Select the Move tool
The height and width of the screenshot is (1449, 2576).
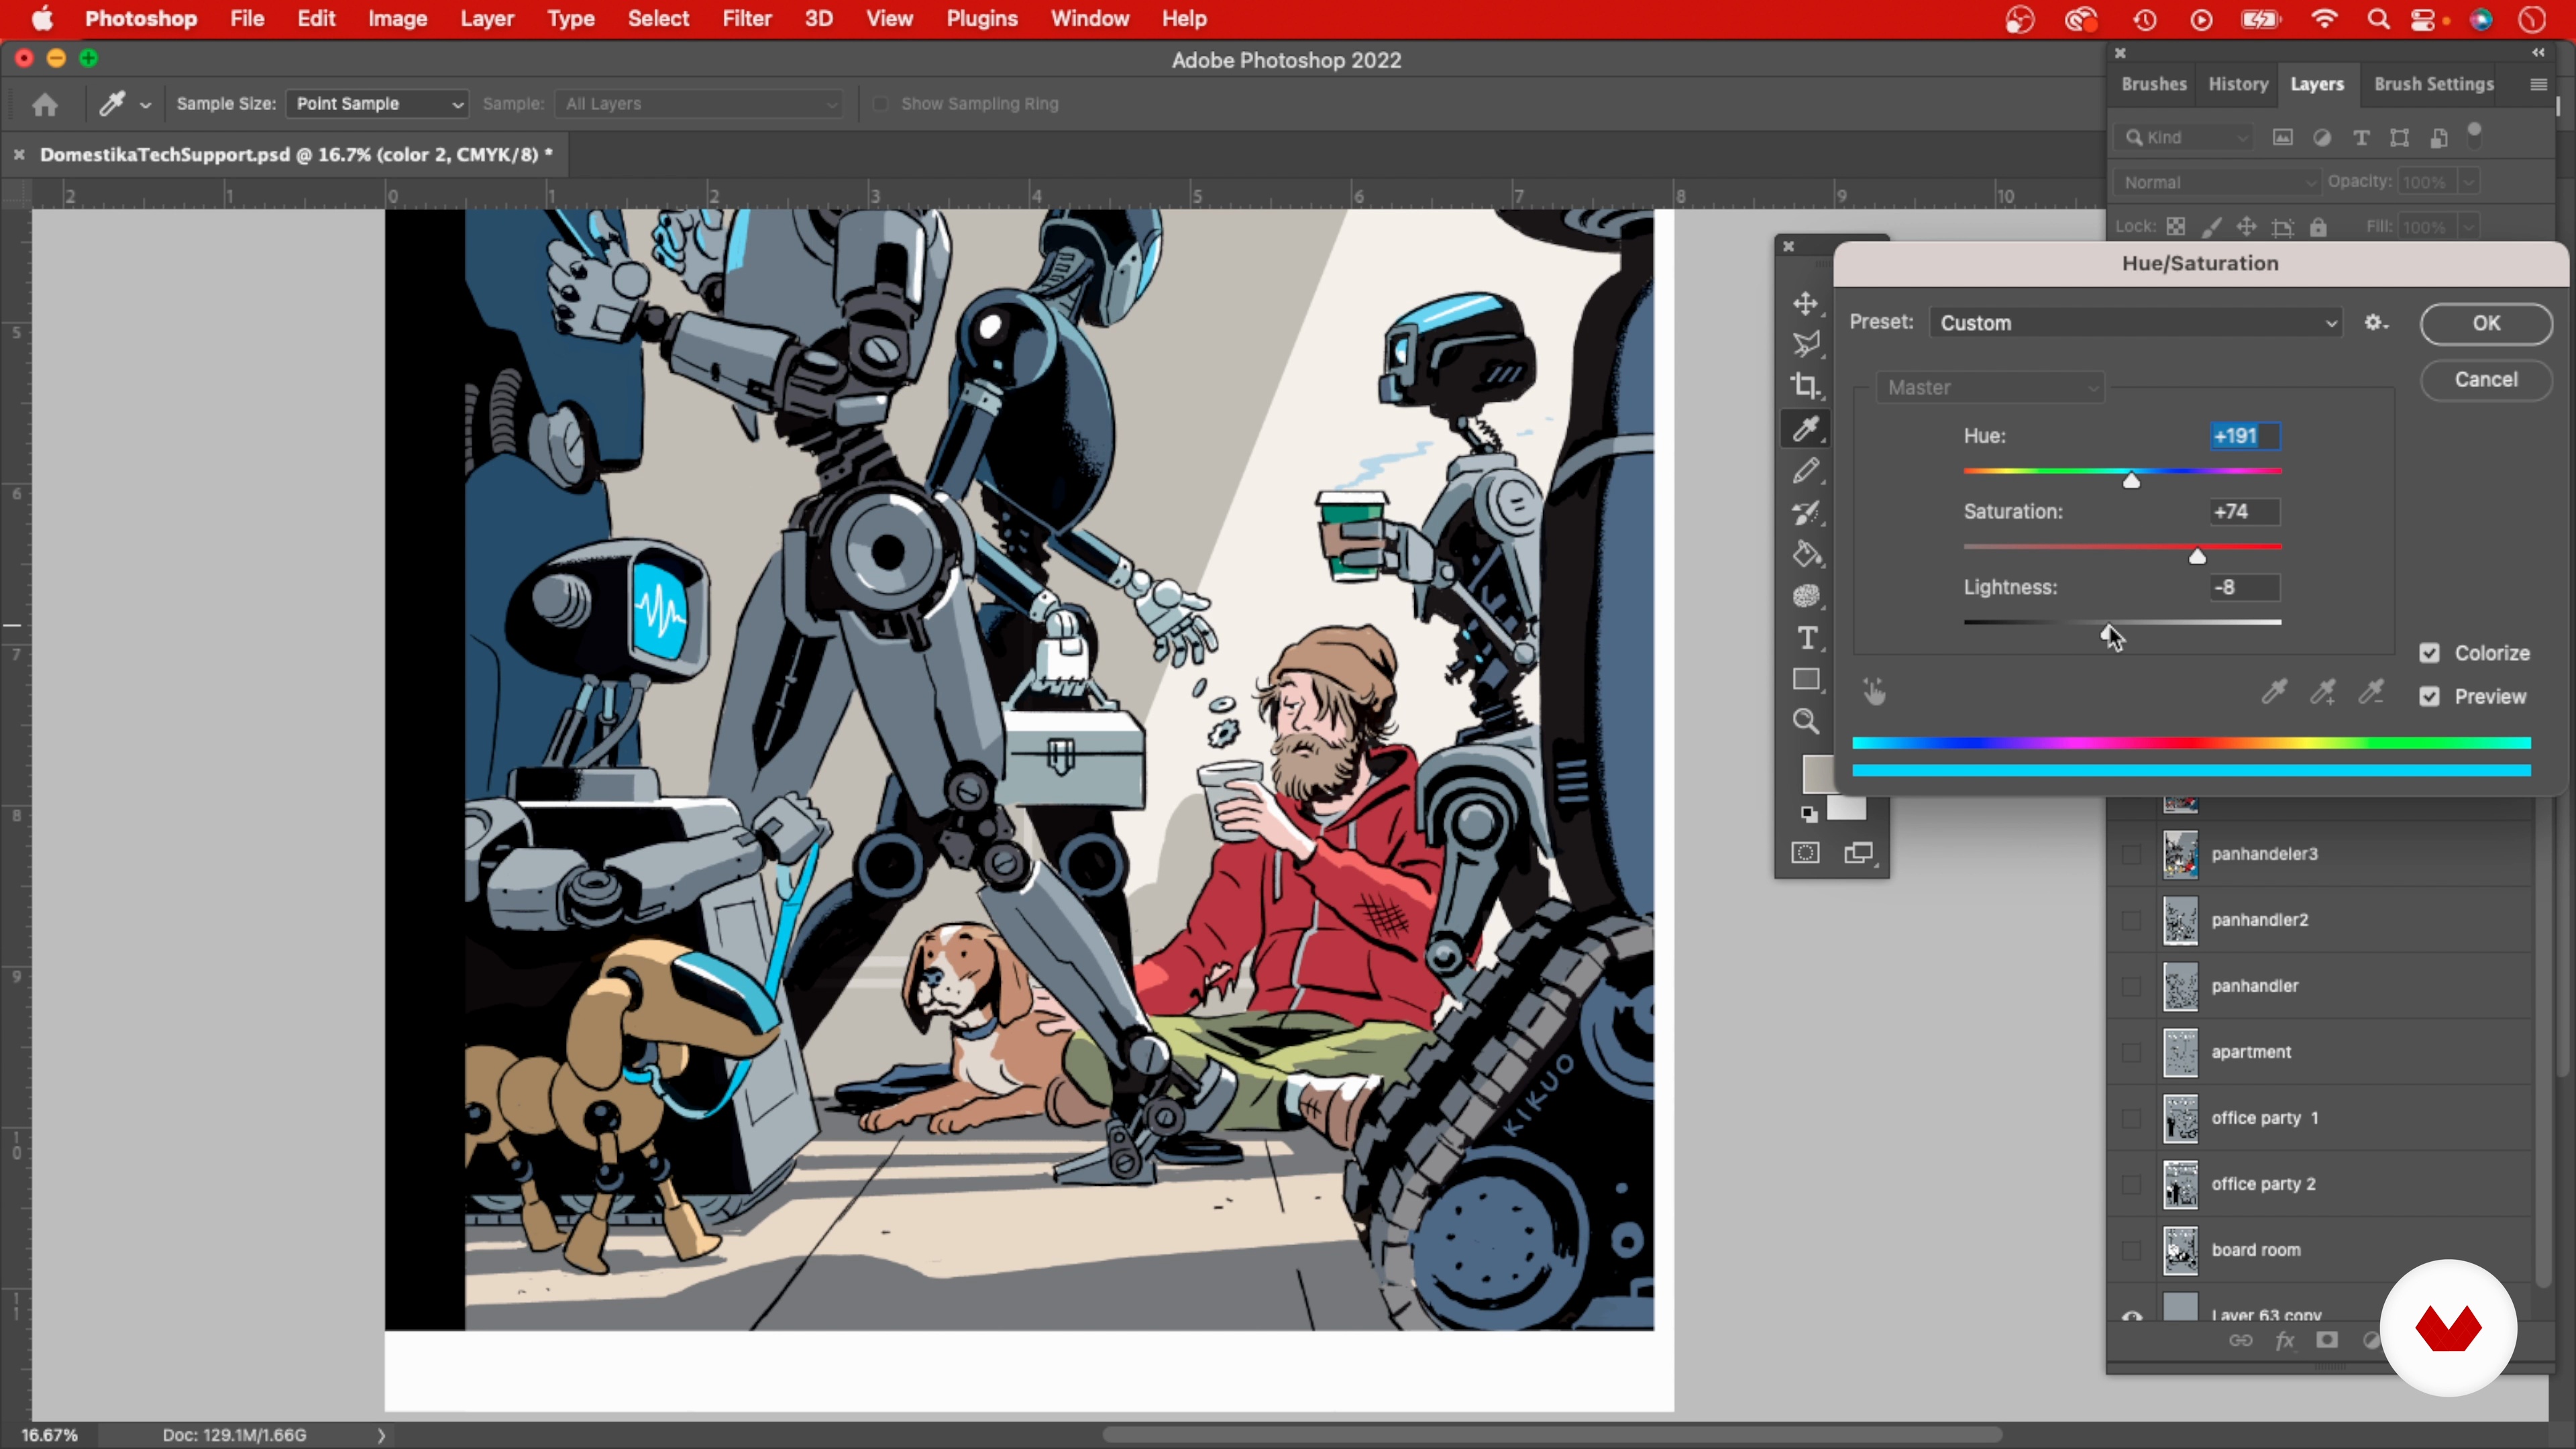click(1805, 303)
